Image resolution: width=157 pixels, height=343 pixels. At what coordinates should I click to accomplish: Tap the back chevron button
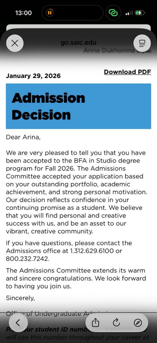coord(18,322)
